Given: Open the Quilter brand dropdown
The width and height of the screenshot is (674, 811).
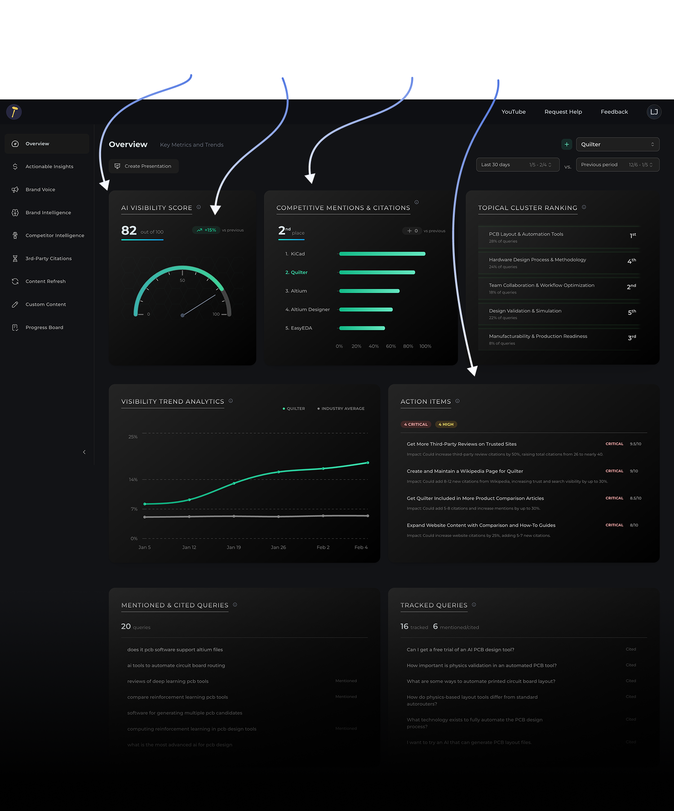Looking at the screenshot, I should [617, 144].
